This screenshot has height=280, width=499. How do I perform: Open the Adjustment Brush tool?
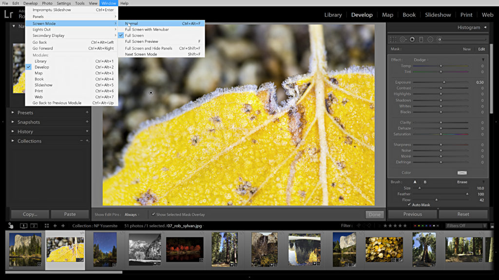(x=439, y=39)
